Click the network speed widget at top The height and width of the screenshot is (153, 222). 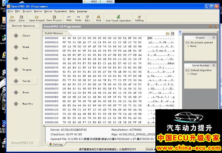click(x=98, y=1)
